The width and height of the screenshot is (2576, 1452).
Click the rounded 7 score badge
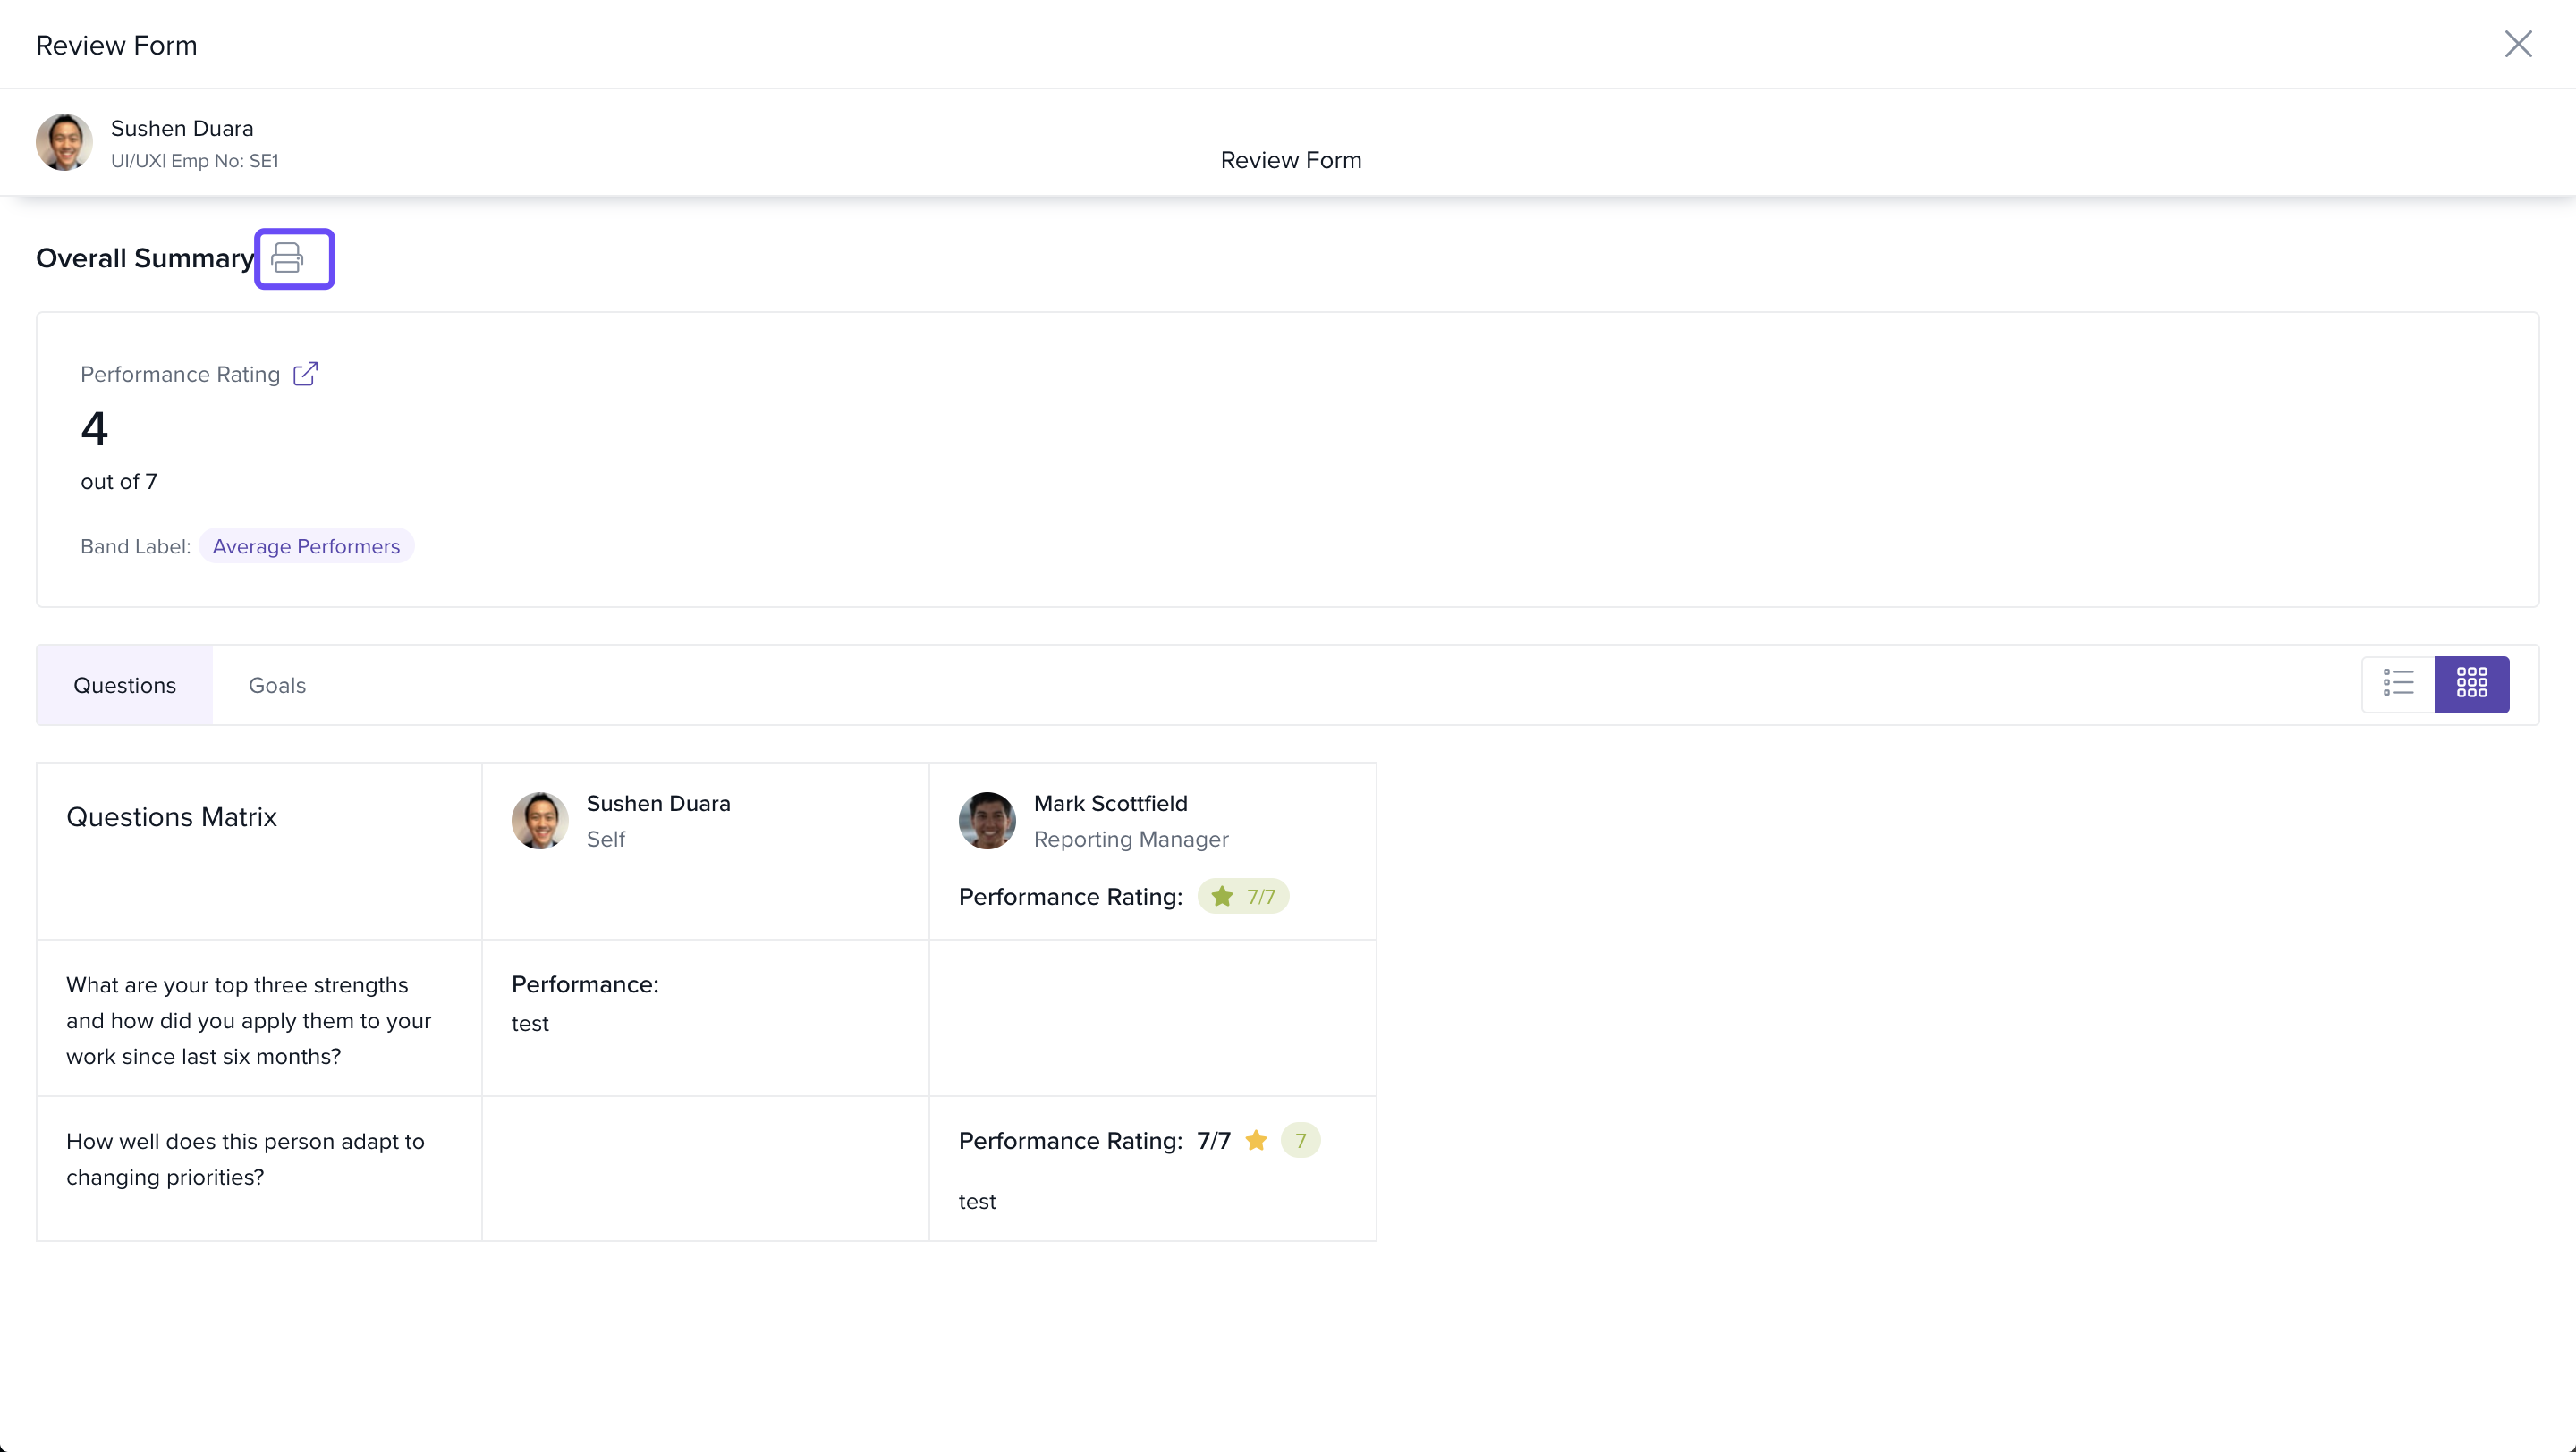tap(1300, 1140)
